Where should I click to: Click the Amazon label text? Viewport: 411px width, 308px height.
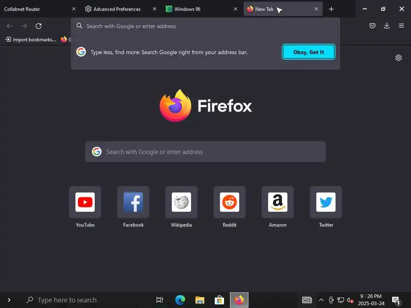[278, 225]
